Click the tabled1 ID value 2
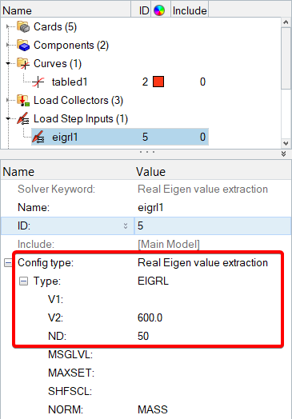This screenshot has width=292, height=419. (x=145, y=82)
